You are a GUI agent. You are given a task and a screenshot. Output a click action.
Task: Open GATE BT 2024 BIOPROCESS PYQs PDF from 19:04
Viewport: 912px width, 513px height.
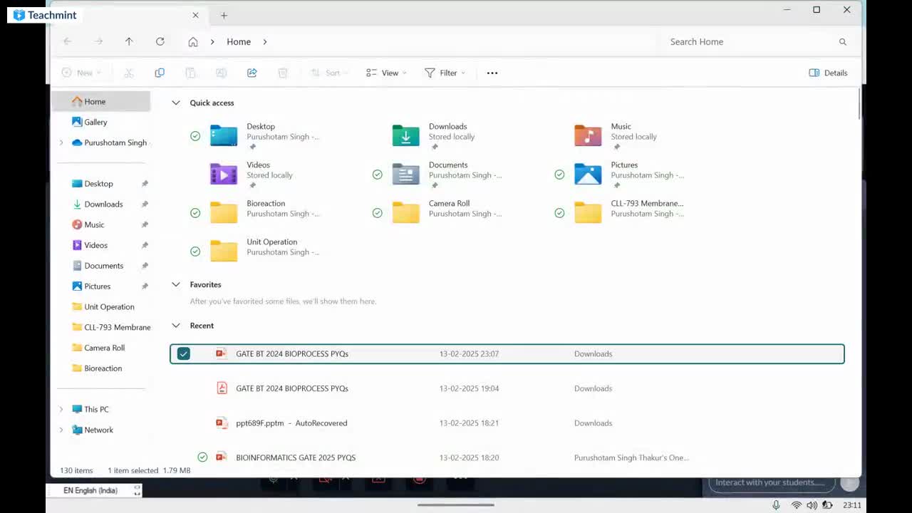tap(507, 388)
